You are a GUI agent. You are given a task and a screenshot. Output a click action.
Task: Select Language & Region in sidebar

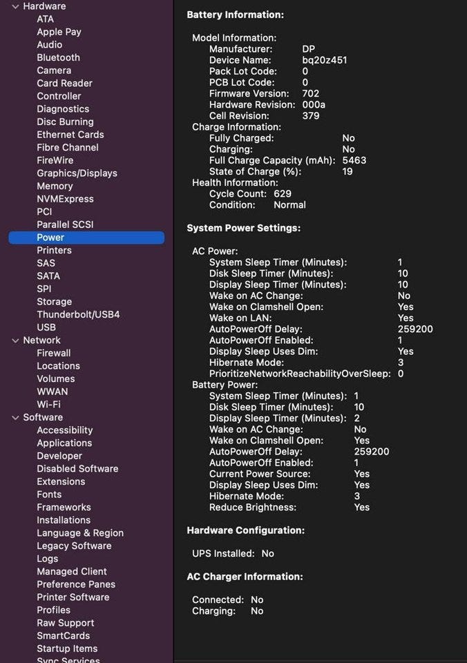(80, 533)
